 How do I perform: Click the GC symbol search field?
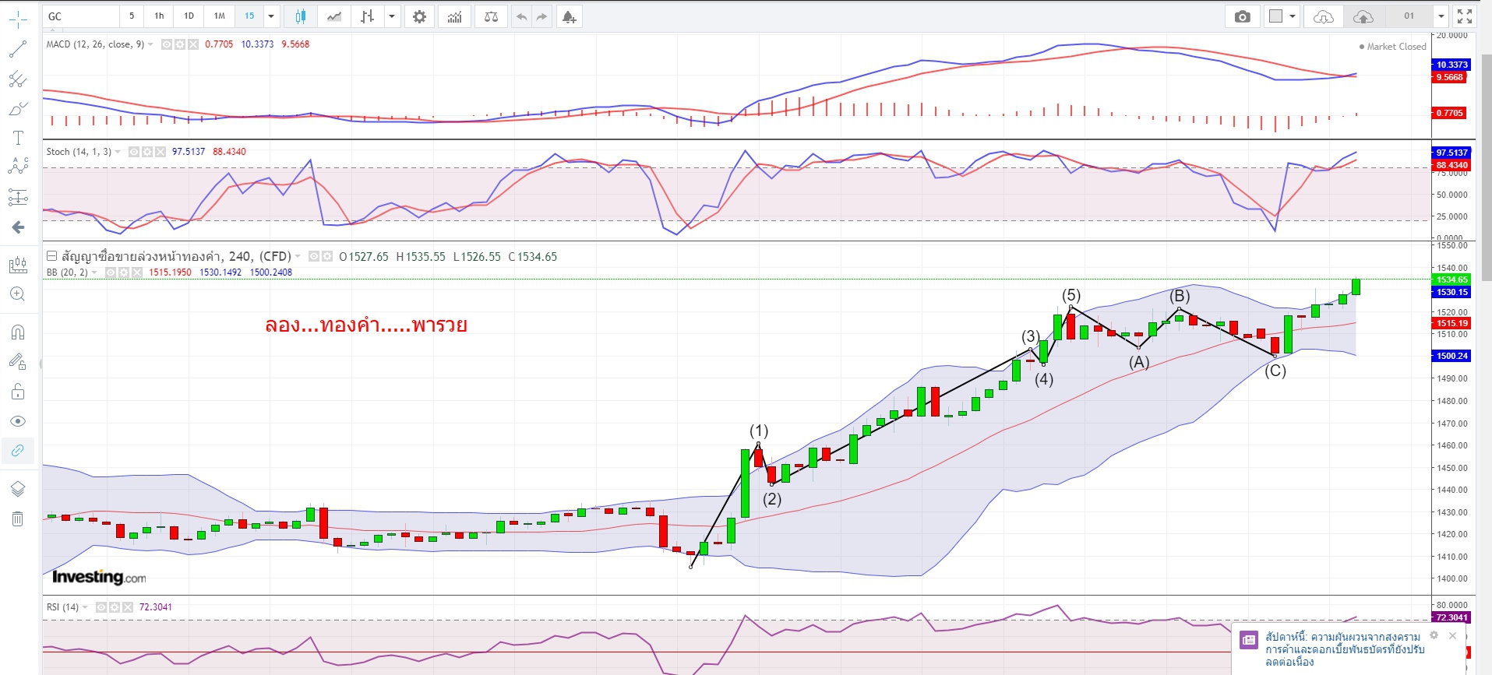(x=81, y=16)
